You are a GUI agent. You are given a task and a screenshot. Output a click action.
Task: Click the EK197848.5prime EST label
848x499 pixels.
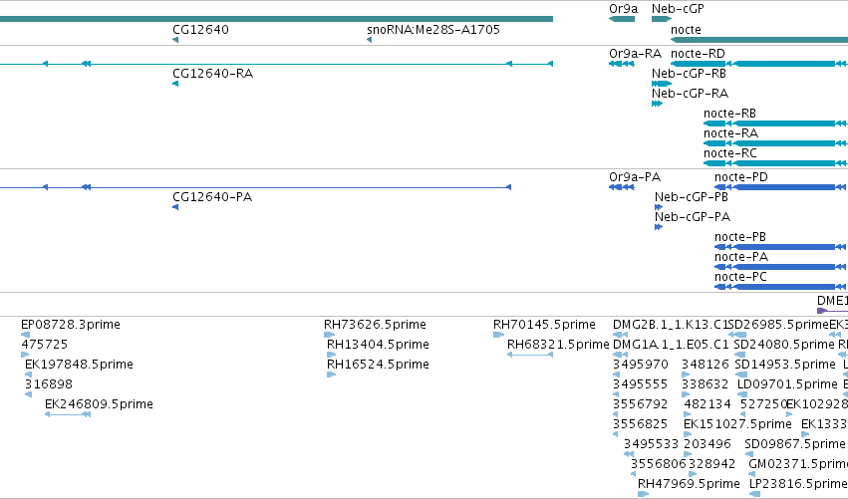(79, 365)
